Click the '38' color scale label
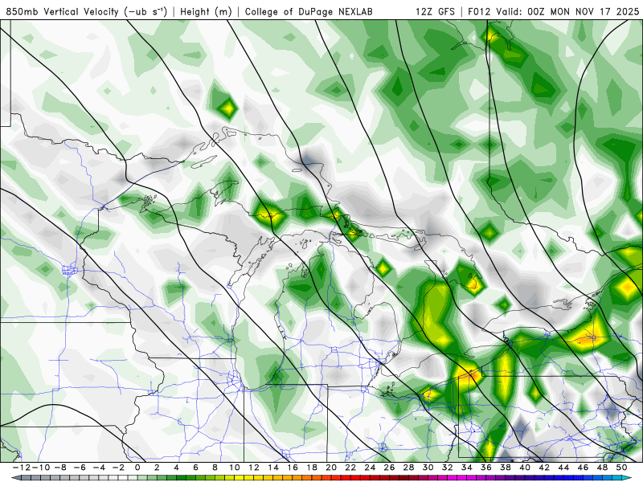Viewport: 643px width, 482px height. point(506,468)
